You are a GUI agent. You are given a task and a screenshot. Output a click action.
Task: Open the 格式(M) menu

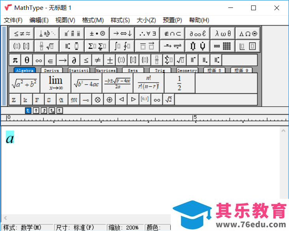(x=93, y=20)
